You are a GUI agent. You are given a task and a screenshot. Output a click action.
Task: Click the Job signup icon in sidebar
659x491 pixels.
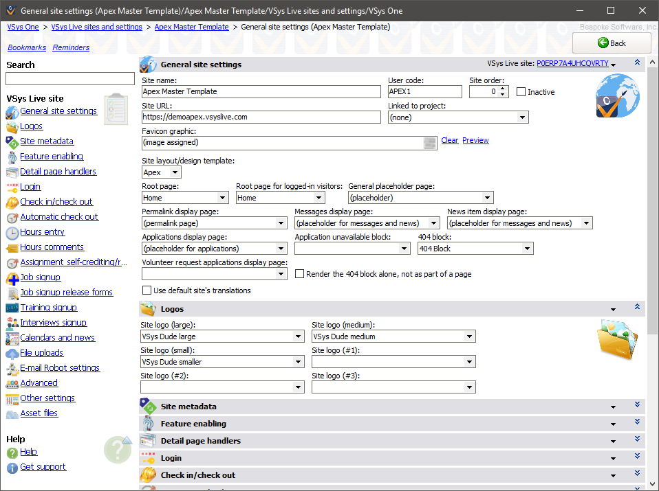[x=12, y=278]
